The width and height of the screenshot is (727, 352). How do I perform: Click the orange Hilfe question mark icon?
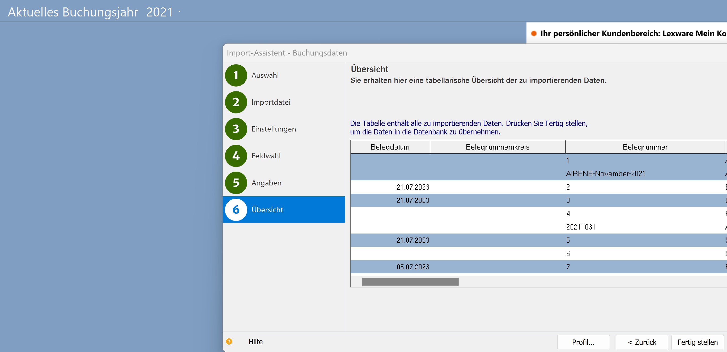[x=229, y=342]
